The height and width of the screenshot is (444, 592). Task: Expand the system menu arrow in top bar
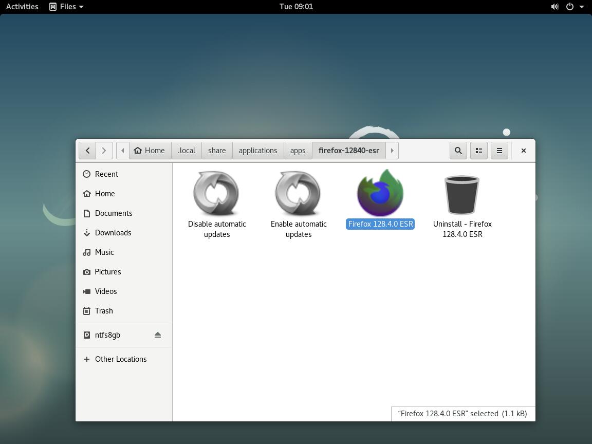(x=581, y=6)
